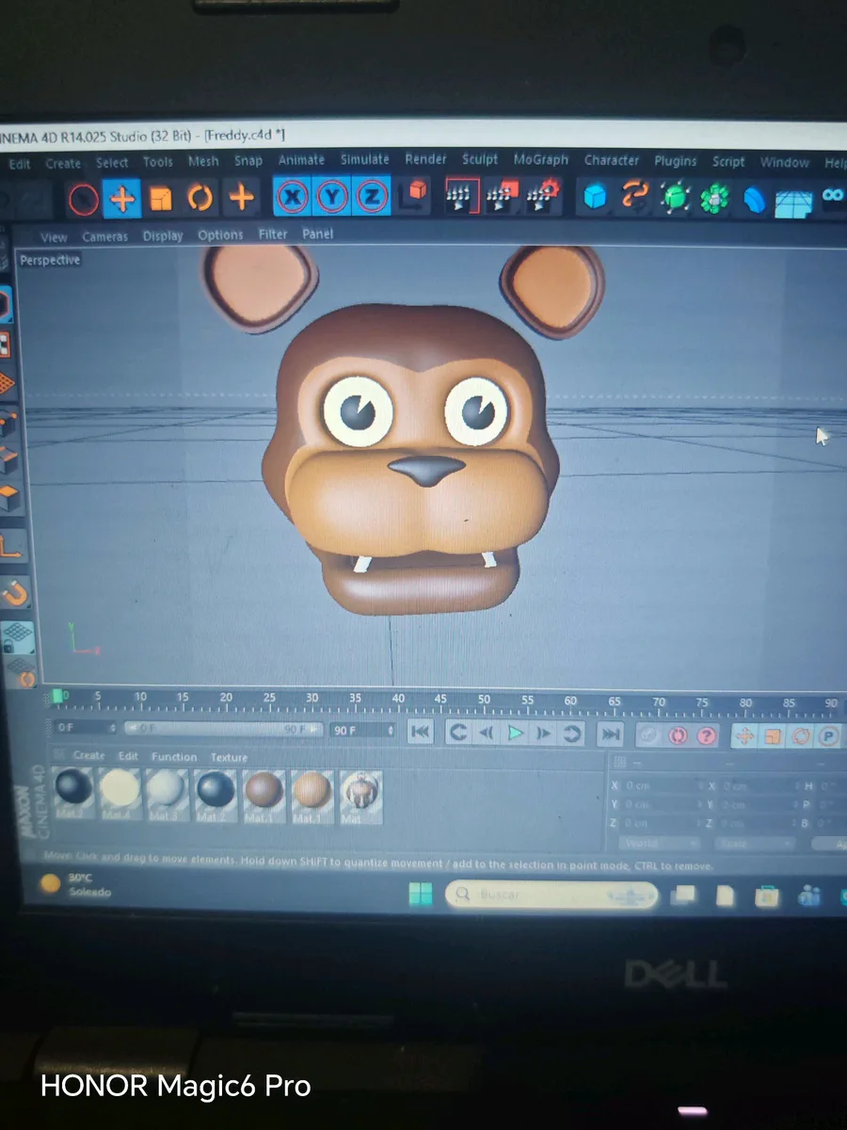Click the green array modeling icon
847x1130 pixels.
(715, 198)
